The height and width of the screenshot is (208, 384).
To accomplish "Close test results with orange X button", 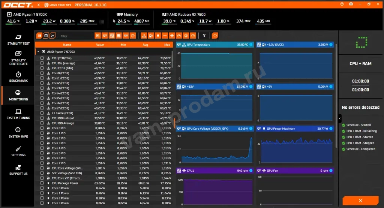I will (360, 201).
